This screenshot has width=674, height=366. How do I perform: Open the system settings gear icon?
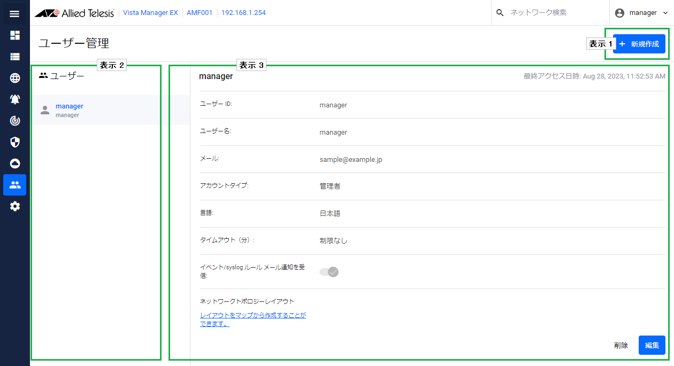tap(15, 206)
